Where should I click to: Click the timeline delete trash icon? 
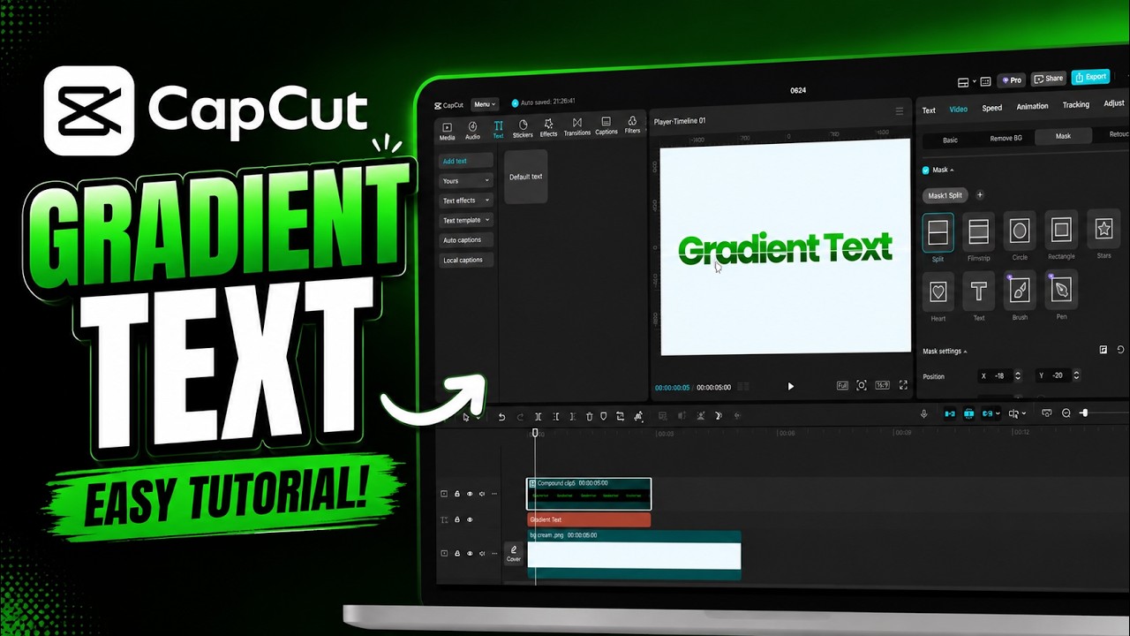(590, 417)
